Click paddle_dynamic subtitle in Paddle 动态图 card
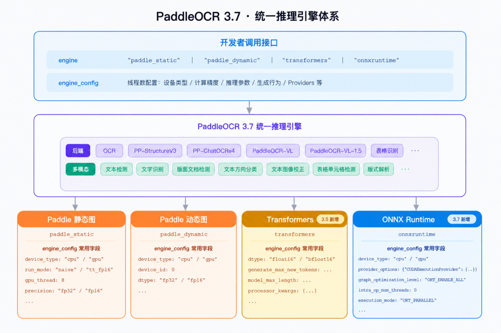The width and height of the screenshot is (501, 333). click(x=184, y=234)
